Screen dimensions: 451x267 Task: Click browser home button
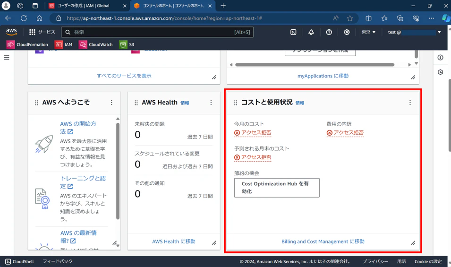coord(39,18)
